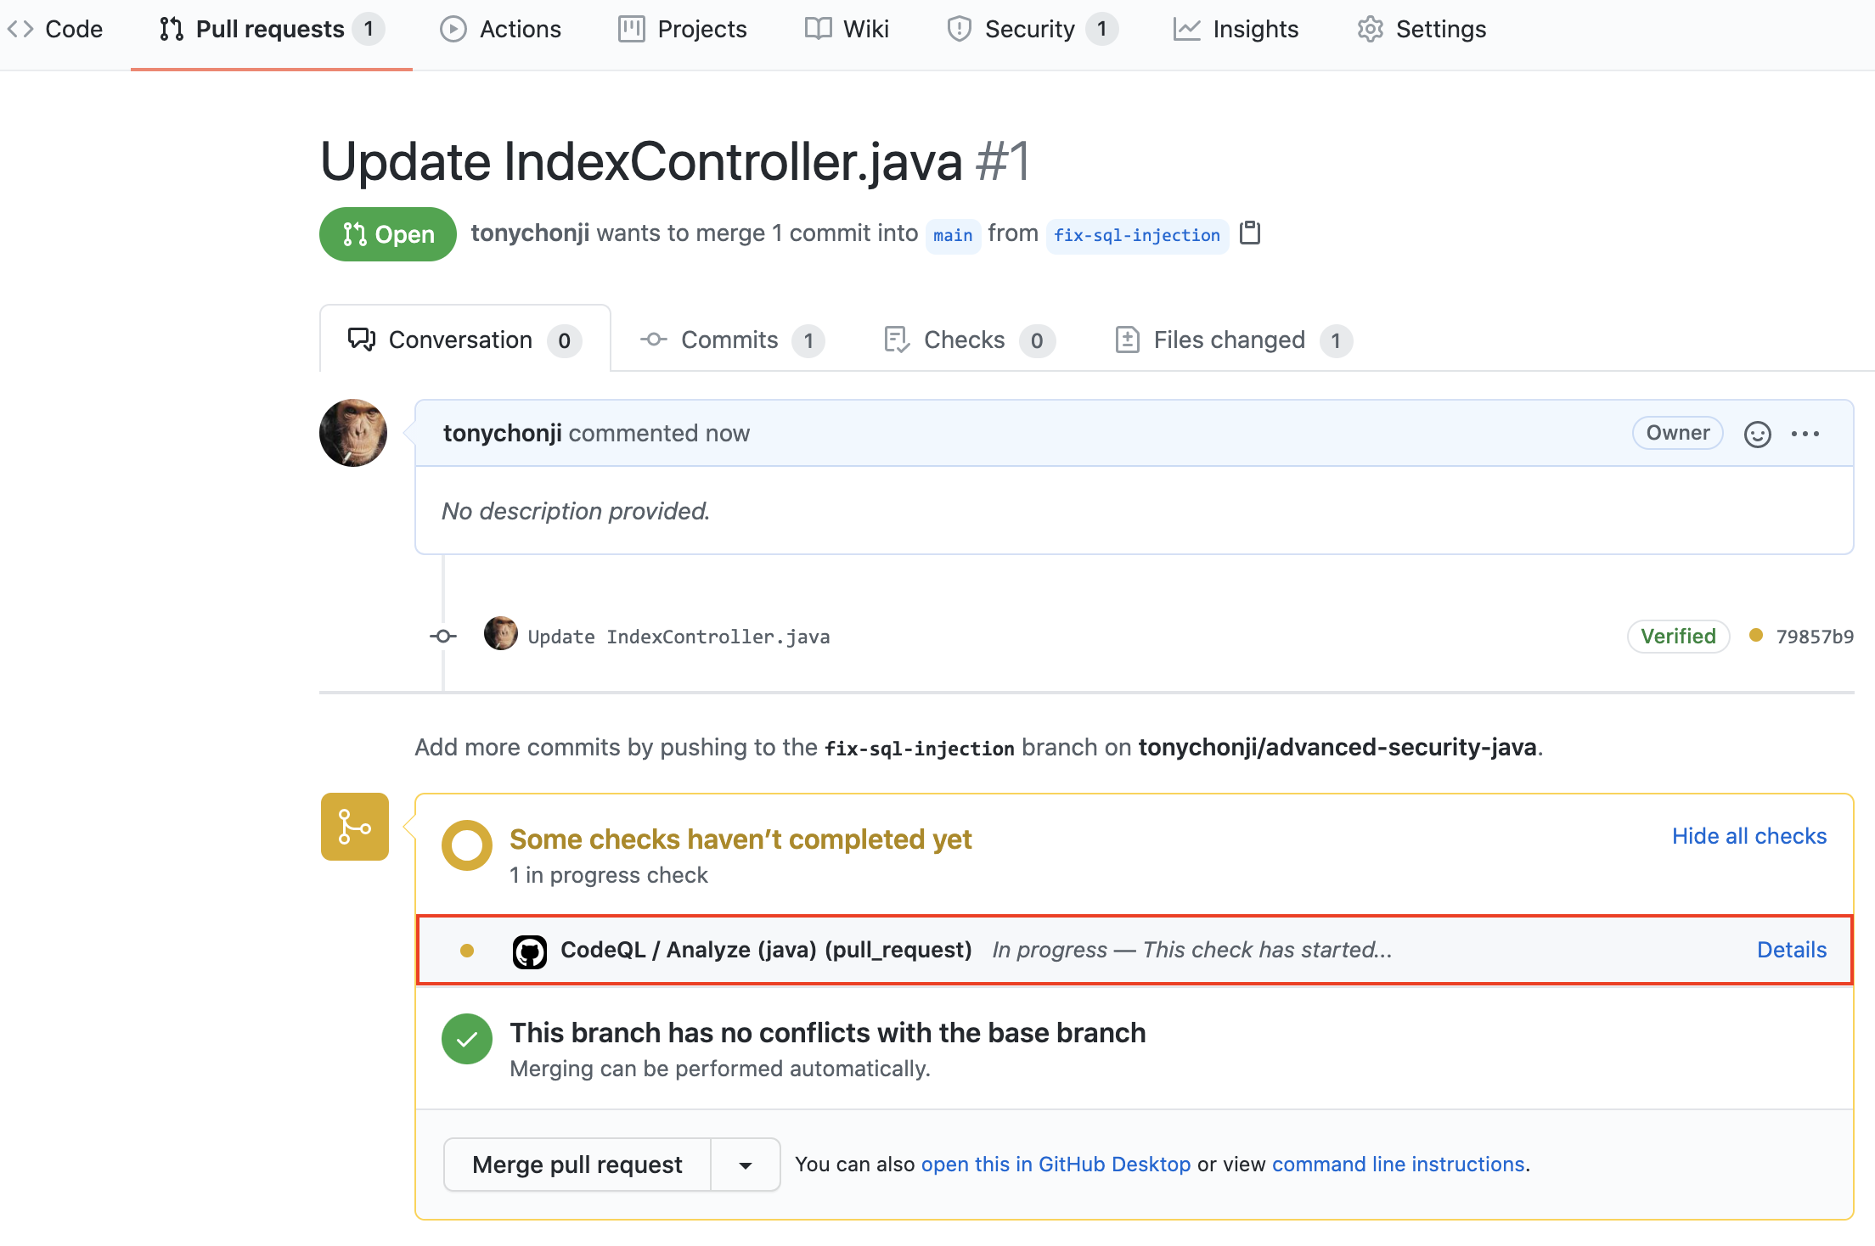Click the add reaction smiley icon
Screen dimensions: 1875x1246
[x=1757, y=434]
